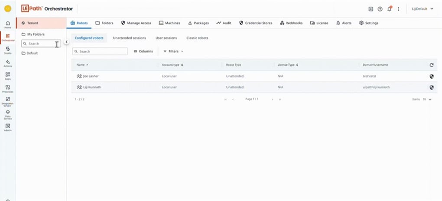Select Orchestrator icon in sidebar

[x=8, y=38]
